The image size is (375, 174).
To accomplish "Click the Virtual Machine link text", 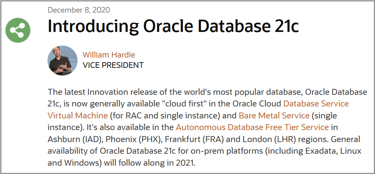I will (x=78, y=115).
